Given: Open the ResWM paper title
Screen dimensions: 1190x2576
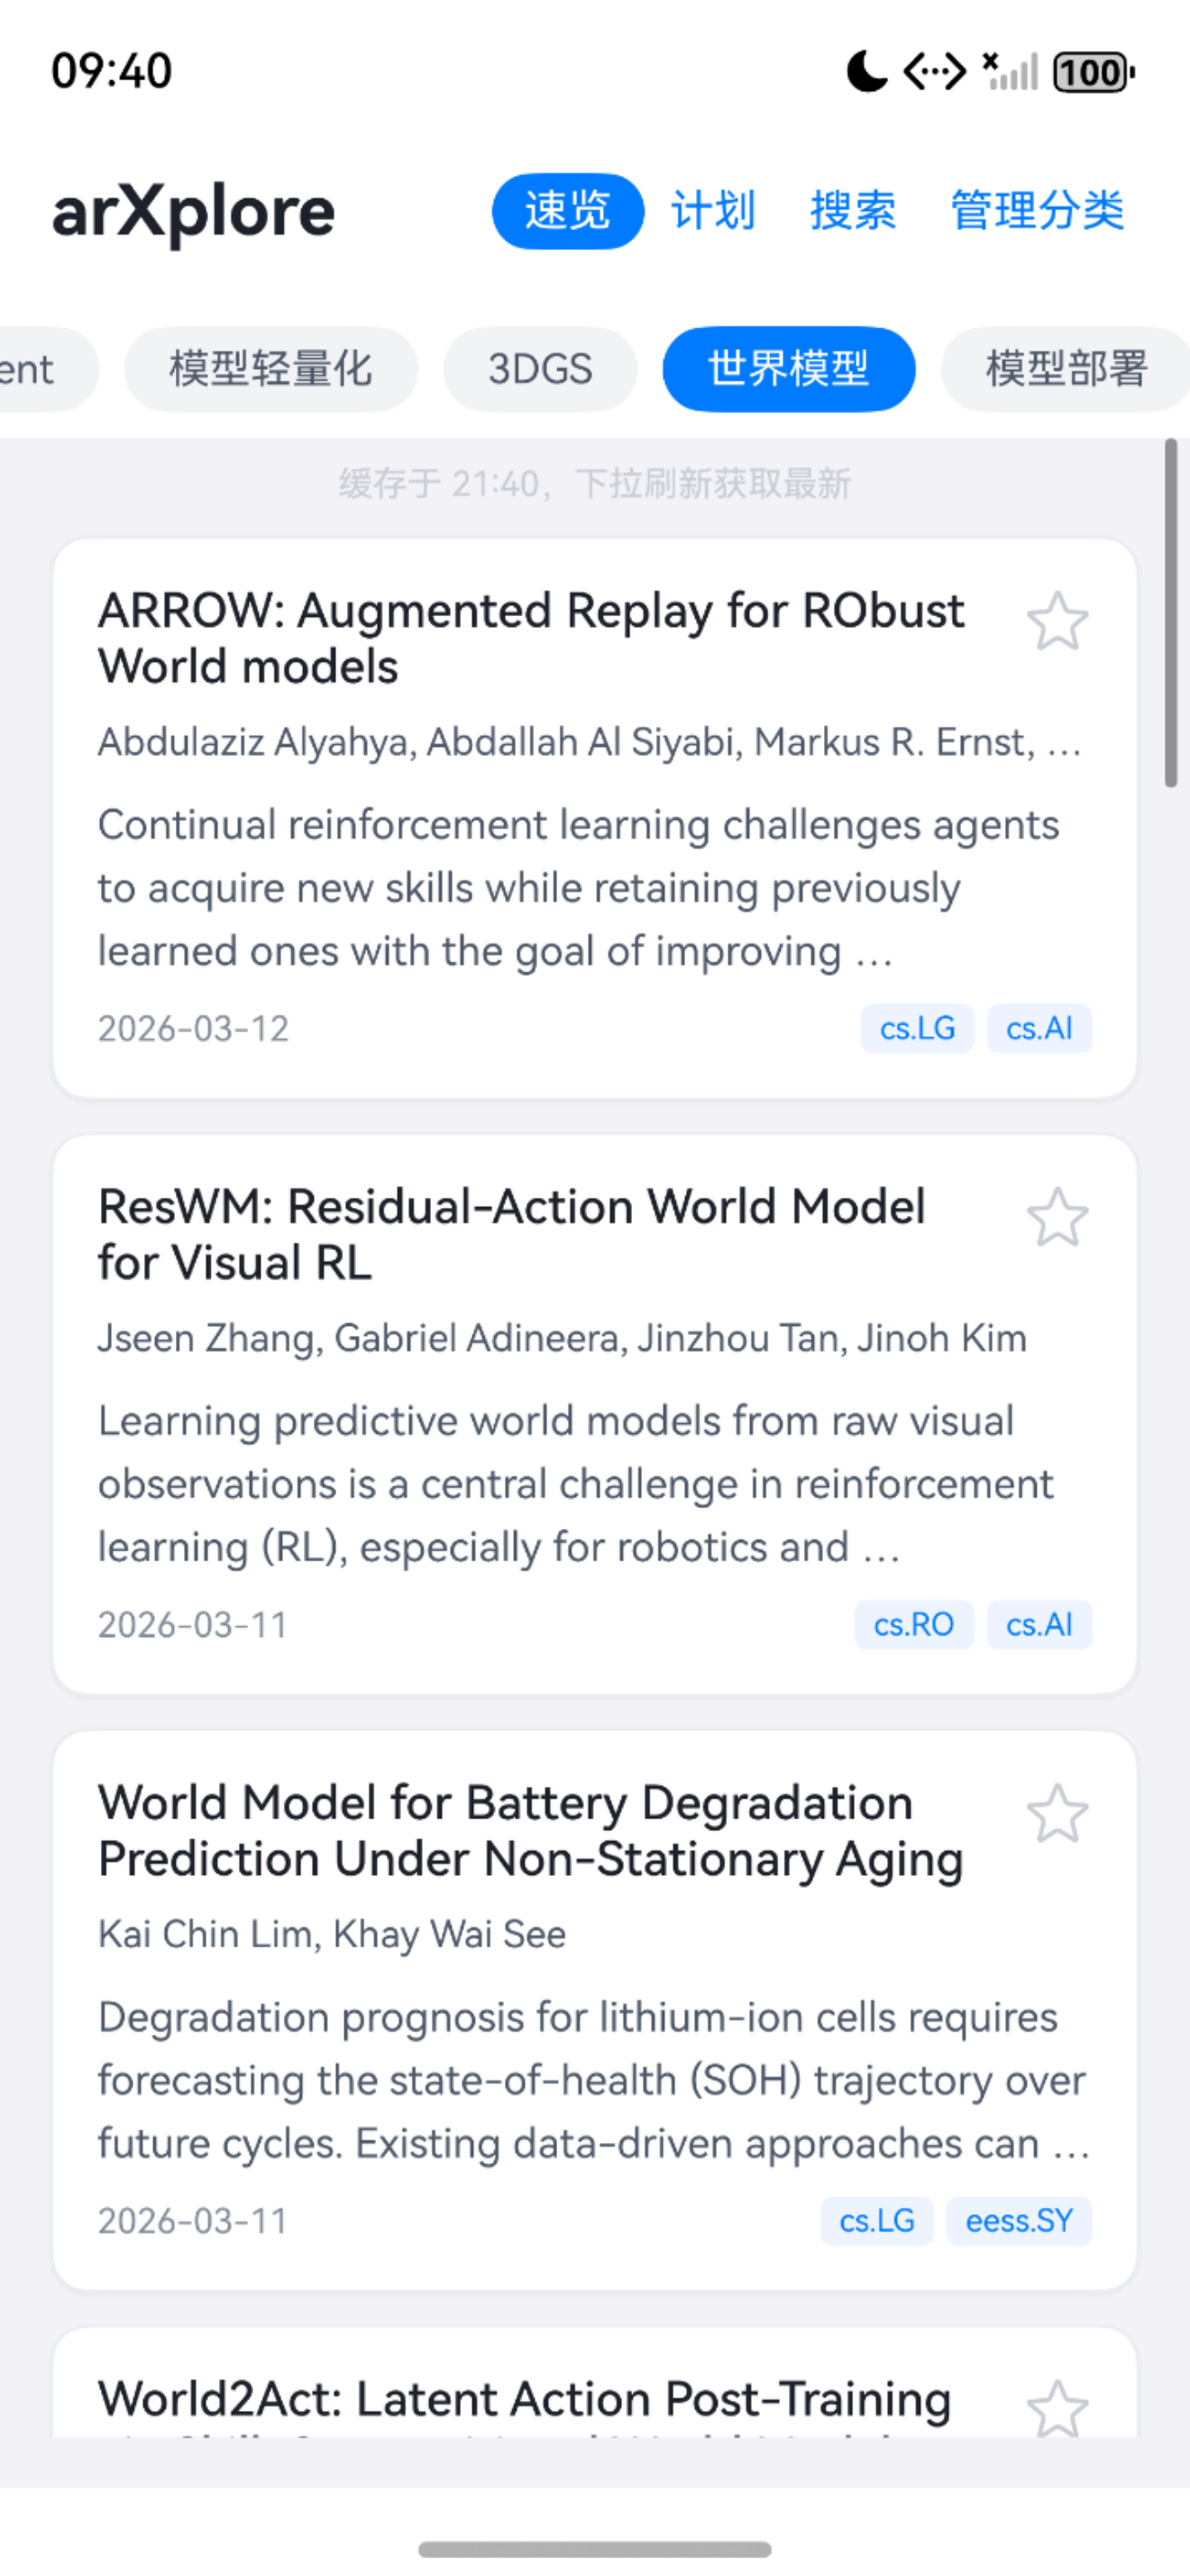Looking at the screenshot, I should 511,1234.
